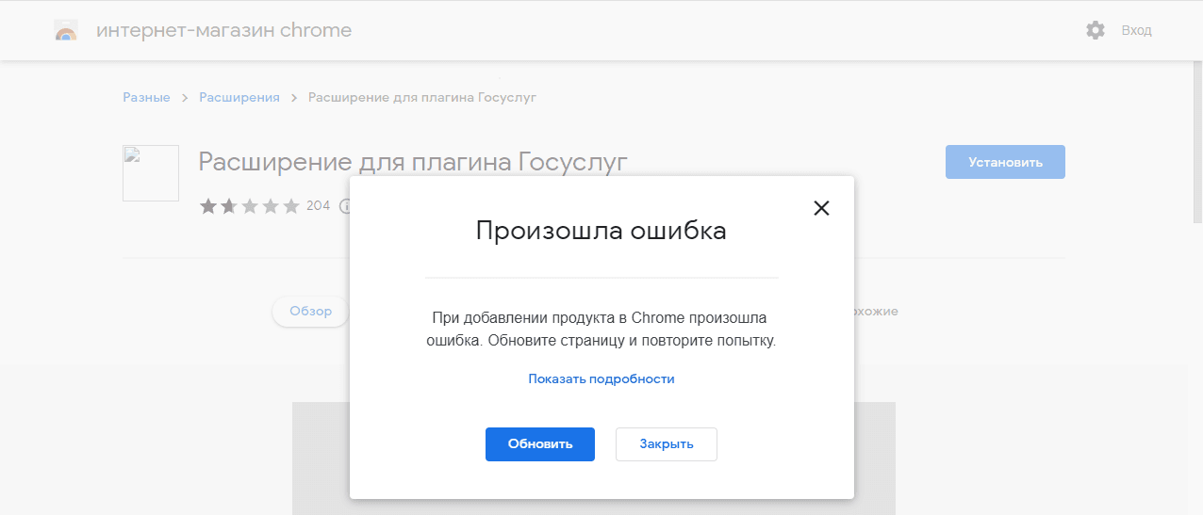Open settings via the gear icon
The height and width of the screenshot is (515, 1203).
[1095, 30]
